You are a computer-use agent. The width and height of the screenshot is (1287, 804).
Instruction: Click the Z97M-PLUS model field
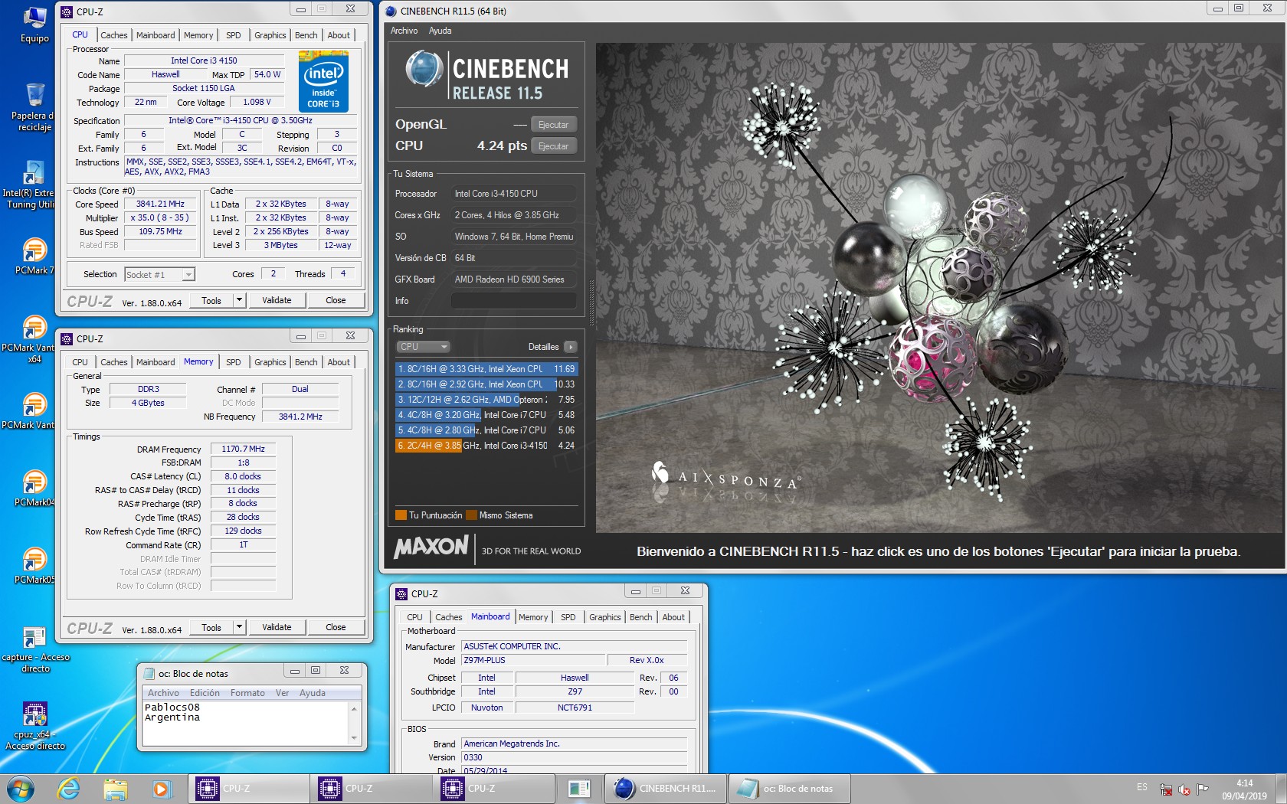(532, 660)
